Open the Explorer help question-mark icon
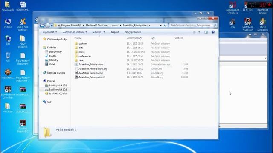The image size is (273, 153). pos(213,32)
